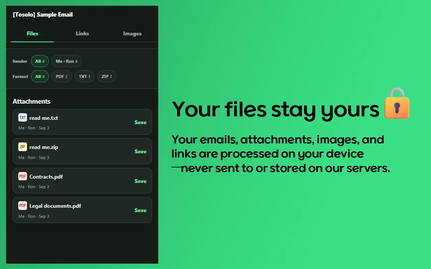Click the TXT file icon of read me.txt

pos(23,118)
